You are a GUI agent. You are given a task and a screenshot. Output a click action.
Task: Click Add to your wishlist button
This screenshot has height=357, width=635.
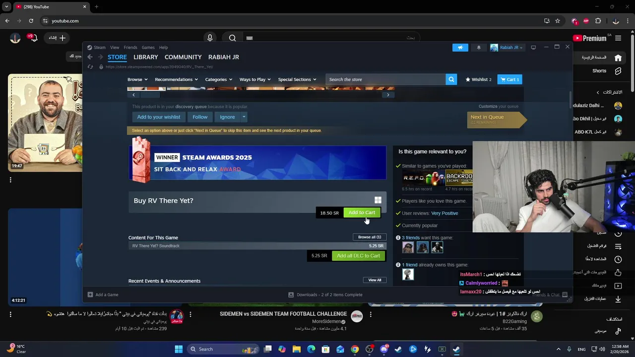point(159,117)
